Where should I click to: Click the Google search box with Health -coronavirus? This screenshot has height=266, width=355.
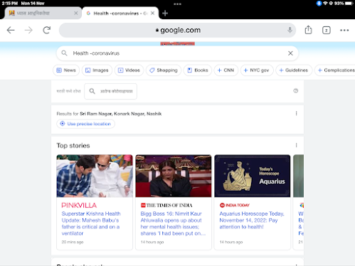[177, 53]
